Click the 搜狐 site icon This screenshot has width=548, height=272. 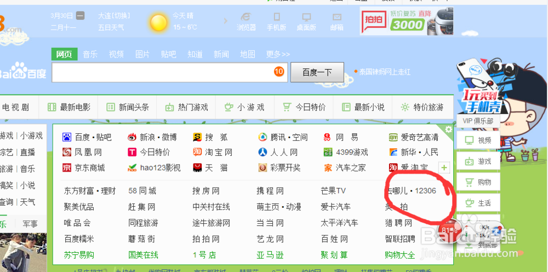(197, 137)
